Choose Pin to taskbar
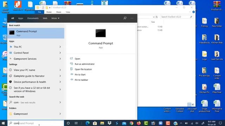Image resolution: width=225 pixels, height=126 pixels. click(x=81, y=80)
